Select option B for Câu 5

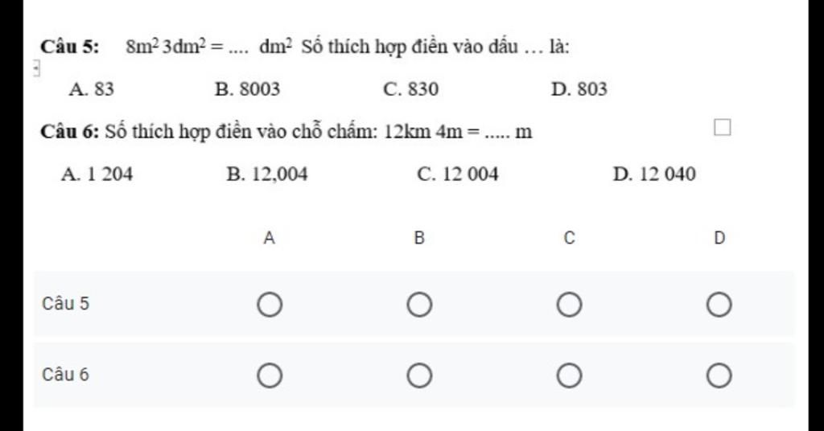pyautogui.click(x=419, y=306)
